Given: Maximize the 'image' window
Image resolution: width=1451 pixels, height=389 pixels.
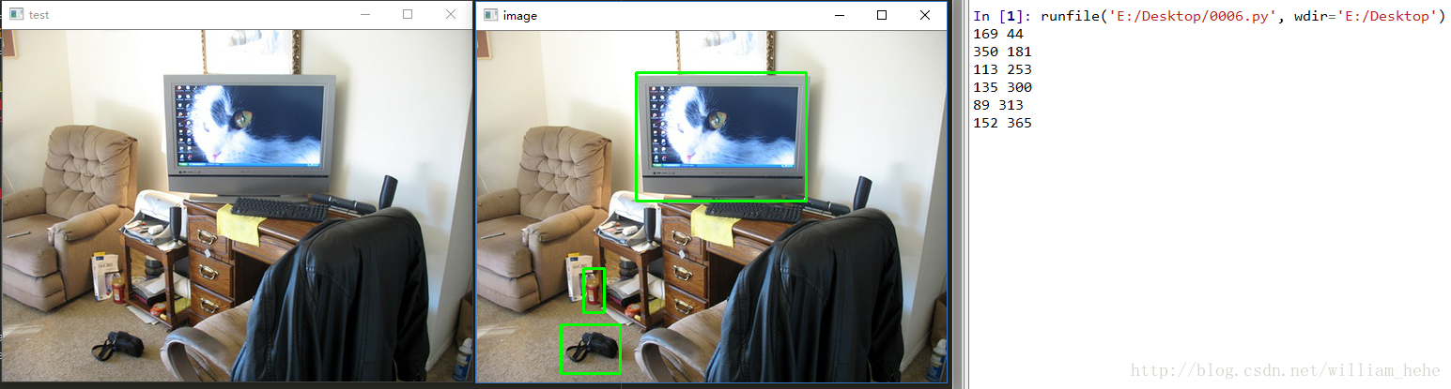Looking at the screenshot, I should tap(882, 15).
